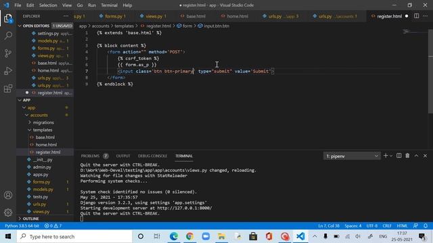Close the terminal panel

[x=426, y=156]
